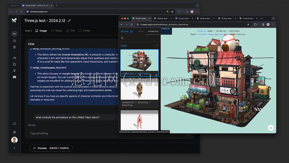Open the API key icon in sidebar
Screen dimensions: 289x163
(x=14, y=34)
